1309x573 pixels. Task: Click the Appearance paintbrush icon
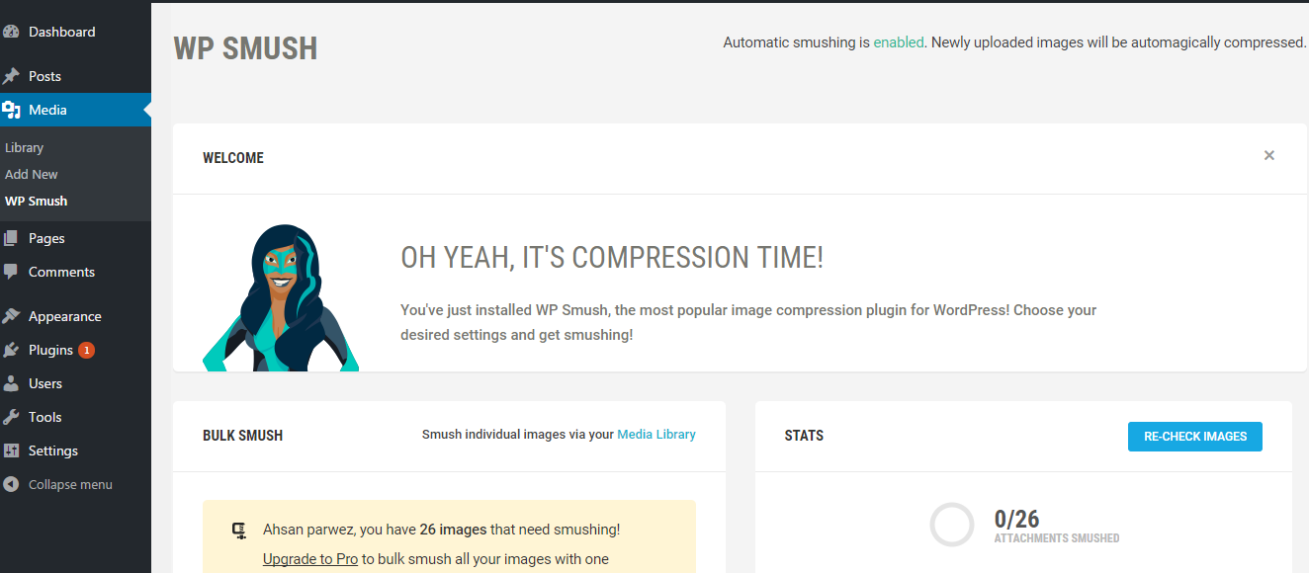click(x=11, y=316)
